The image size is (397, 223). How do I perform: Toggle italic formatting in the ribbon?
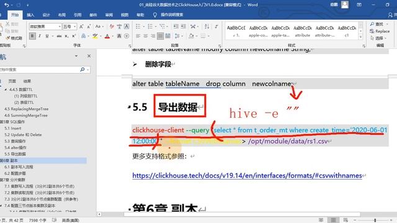point(40,36)
